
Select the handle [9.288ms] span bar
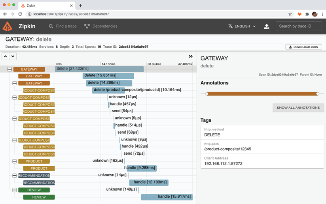[x=142, y=168]
